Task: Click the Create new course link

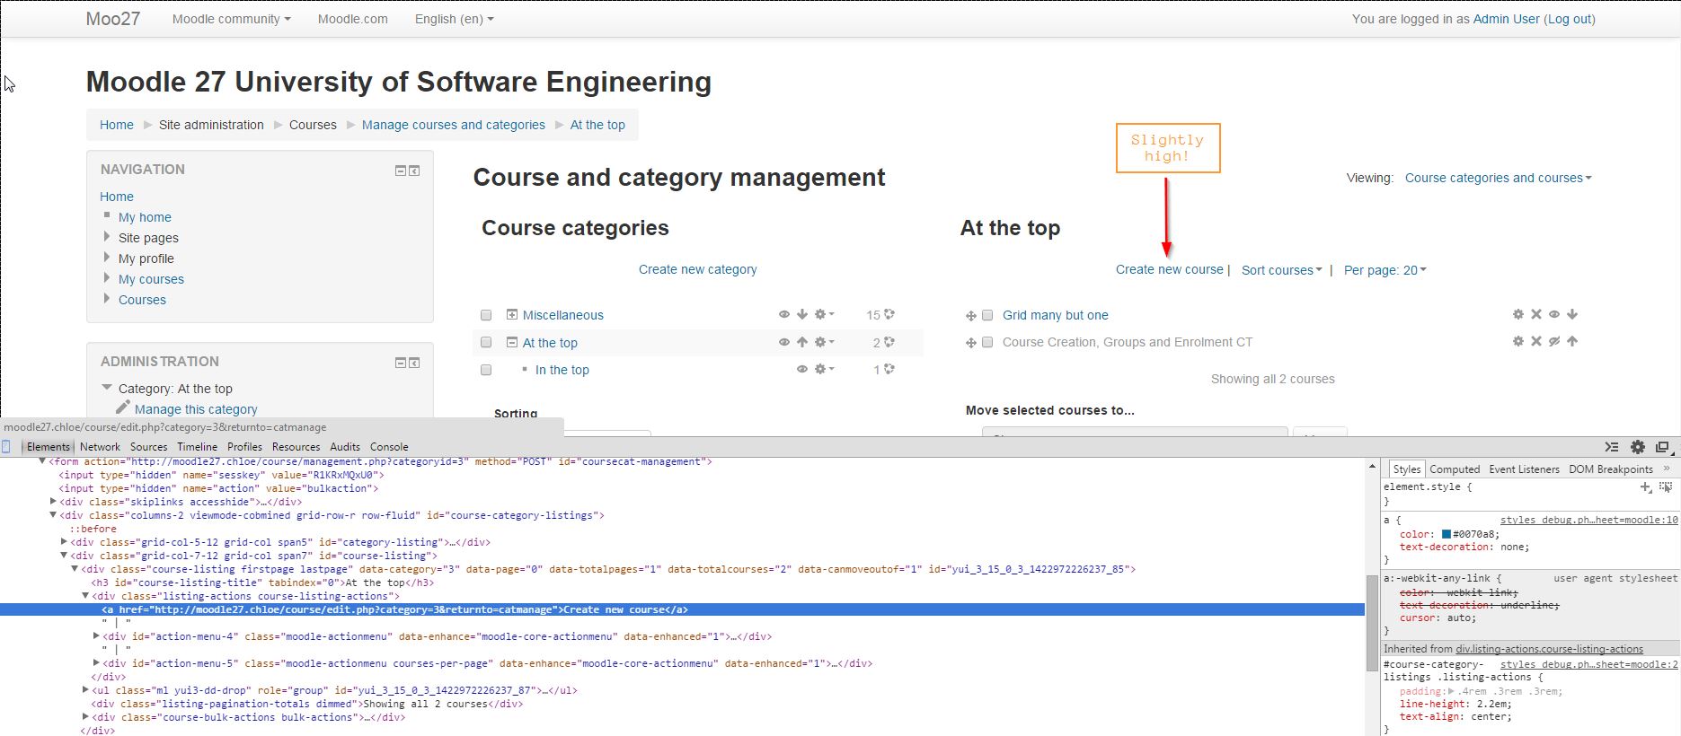Action: pyautogui.click(x=1170, y=269)
